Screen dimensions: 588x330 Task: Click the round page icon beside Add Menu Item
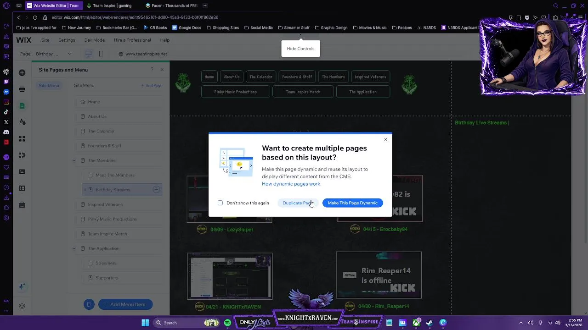89,304
